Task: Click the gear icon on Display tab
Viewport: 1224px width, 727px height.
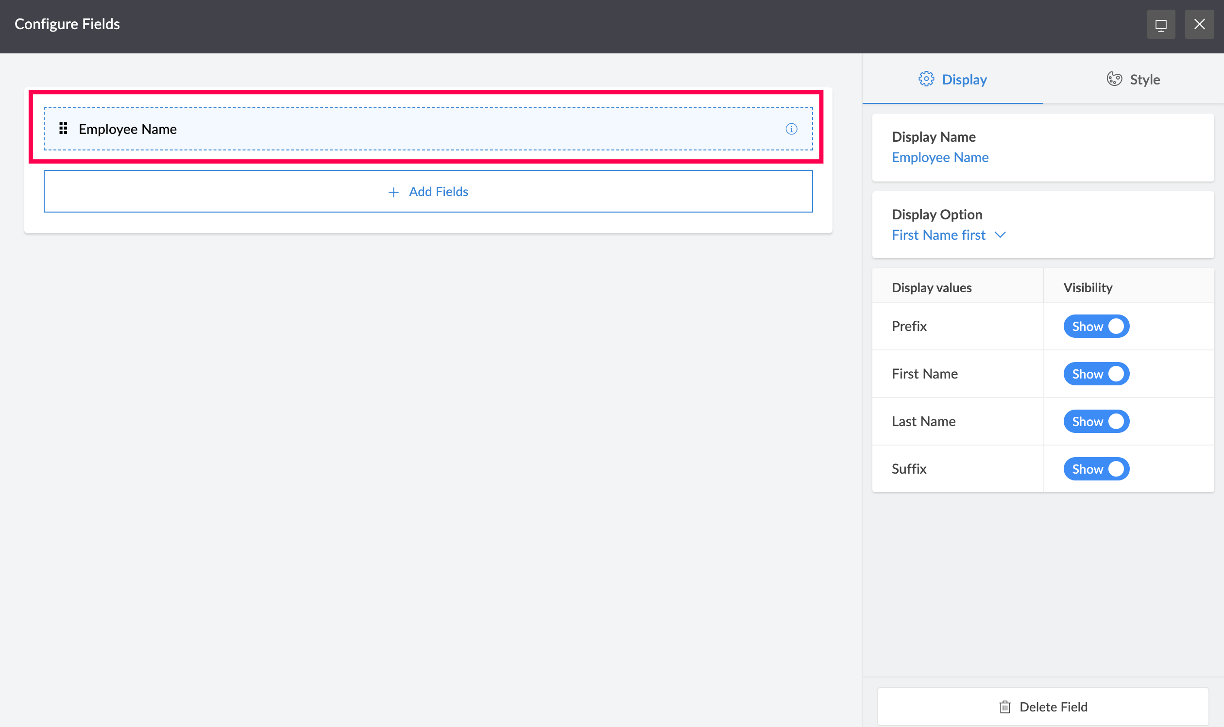Action: [926, 79]
